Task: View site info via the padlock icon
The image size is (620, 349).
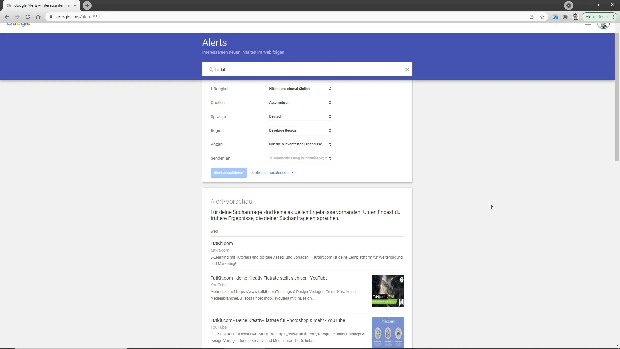Action: click(x=51, y=17)
